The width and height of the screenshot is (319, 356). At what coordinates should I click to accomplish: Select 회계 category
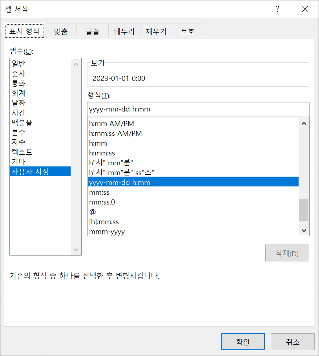(40, 93)
